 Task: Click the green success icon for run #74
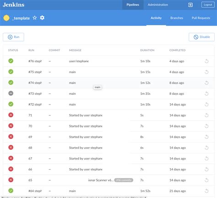click(x=11, y=82)
